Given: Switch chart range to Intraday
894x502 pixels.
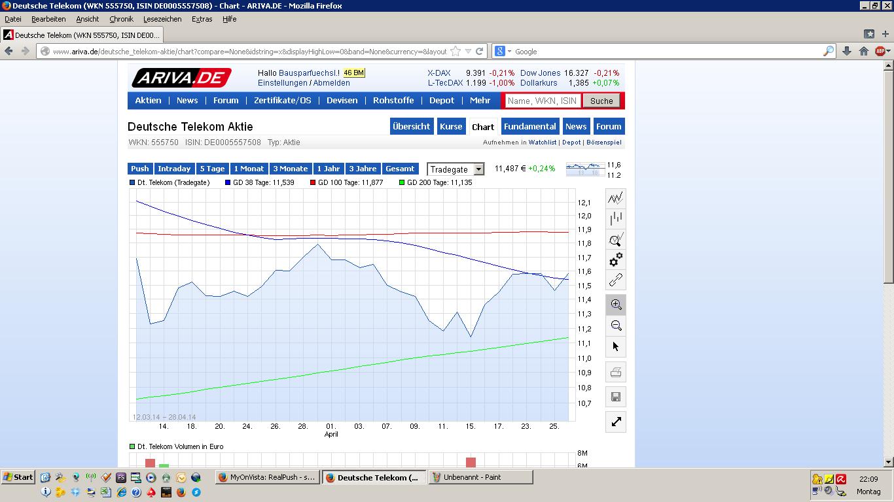Looking at the screenshot, I should click(x=174, y=169).
